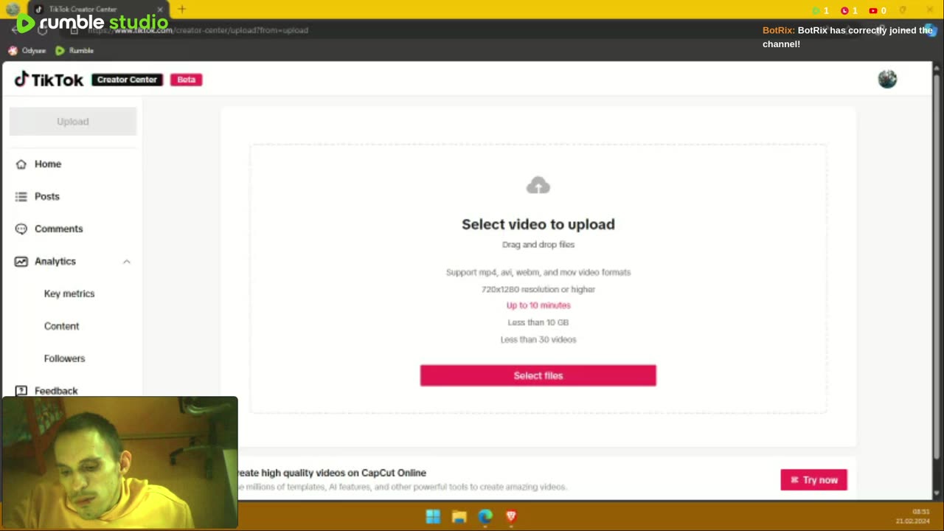Click the Beta badge

pyautogui.click(x=187, y=80)
